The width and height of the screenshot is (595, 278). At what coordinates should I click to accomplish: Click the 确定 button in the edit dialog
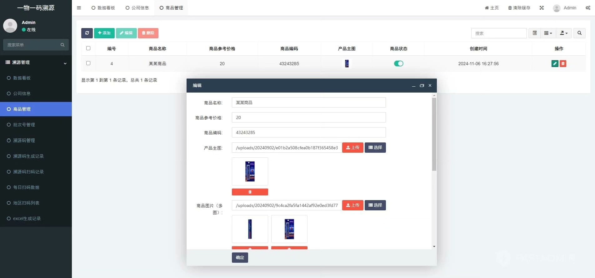coord(240,257)
